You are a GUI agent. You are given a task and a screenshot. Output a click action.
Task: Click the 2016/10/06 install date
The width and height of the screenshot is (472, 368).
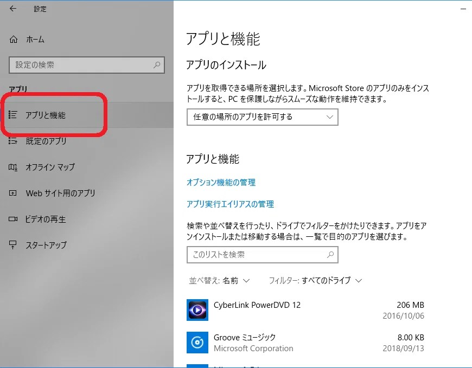(403, 315)
